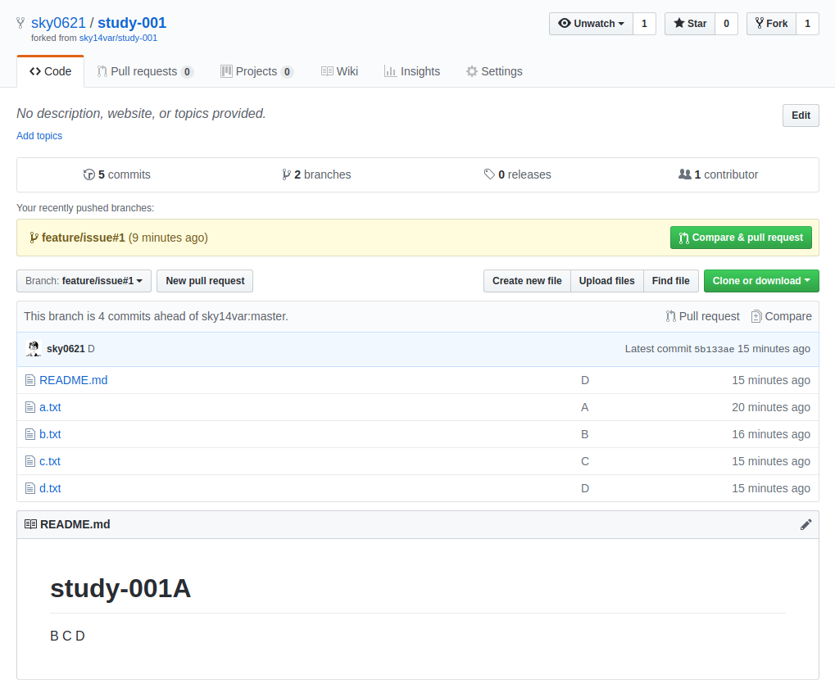Image resolution: width=835 pixels, height=693 pixels.
Task: Fork the repository
Action: pyautogui.click(x=771, y=24)
